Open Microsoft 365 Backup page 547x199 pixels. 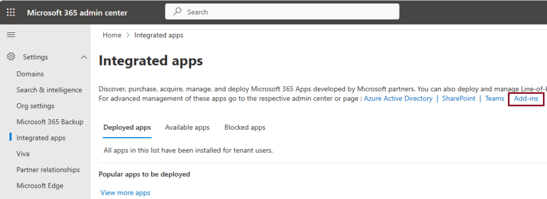[50, 122]
